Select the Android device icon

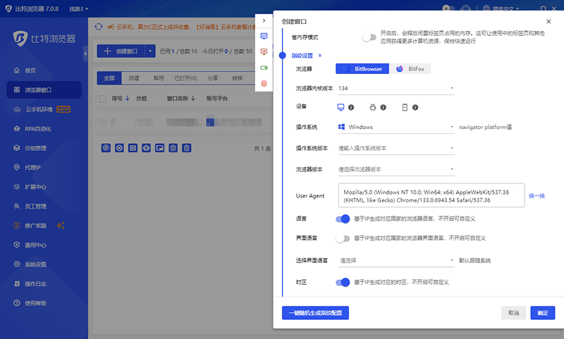click(x=373, y=107)
